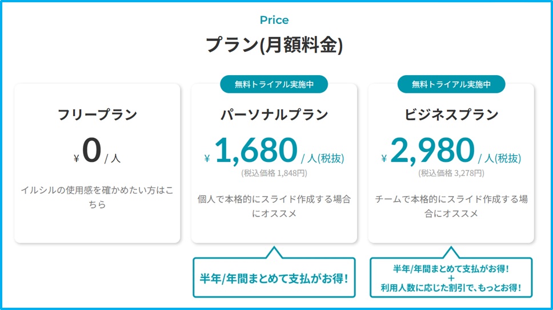Click the 個人で本格的に description text
The width and height of the screenshot is (553, 310).
coord(274,206)
